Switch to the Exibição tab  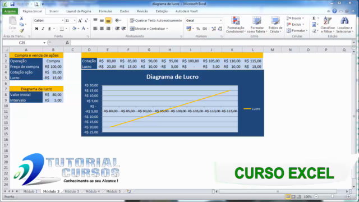coord(162,11)
